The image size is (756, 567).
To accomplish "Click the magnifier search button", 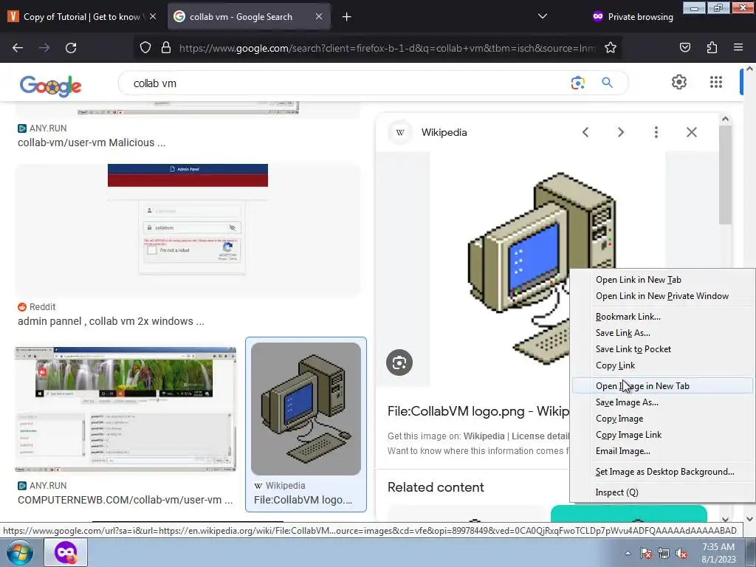I will (607, 83).
